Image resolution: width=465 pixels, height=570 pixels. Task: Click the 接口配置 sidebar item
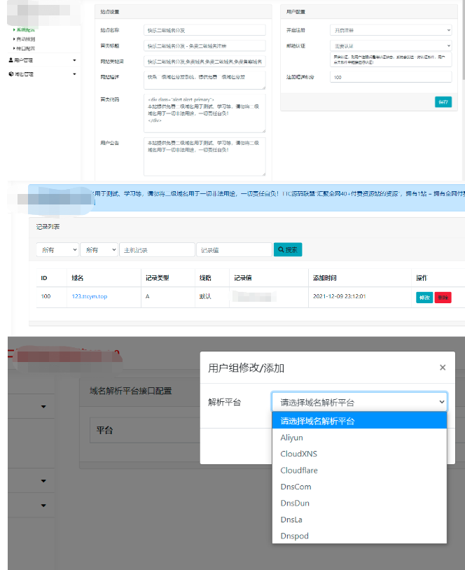25,49
